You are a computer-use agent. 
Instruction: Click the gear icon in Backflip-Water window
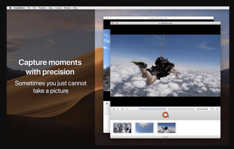coord(107,103)
